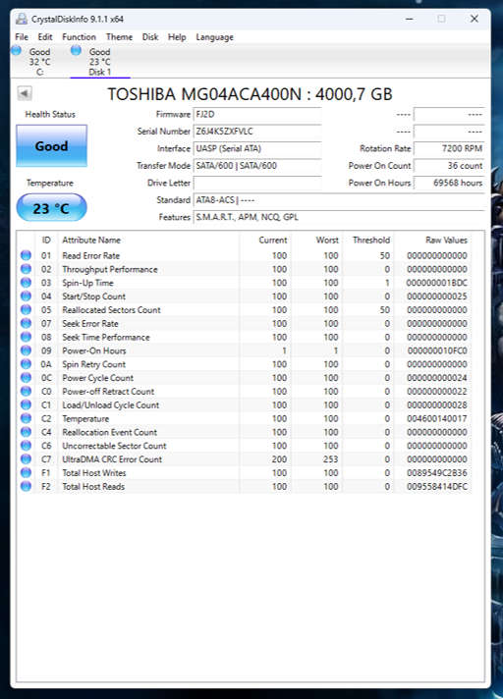Click the TOSHIBA MG04ACA400N model title

pos(251,94)
